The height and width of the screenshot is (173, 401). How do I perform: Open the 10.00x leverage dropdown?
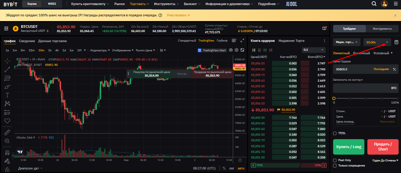(377, 42)
